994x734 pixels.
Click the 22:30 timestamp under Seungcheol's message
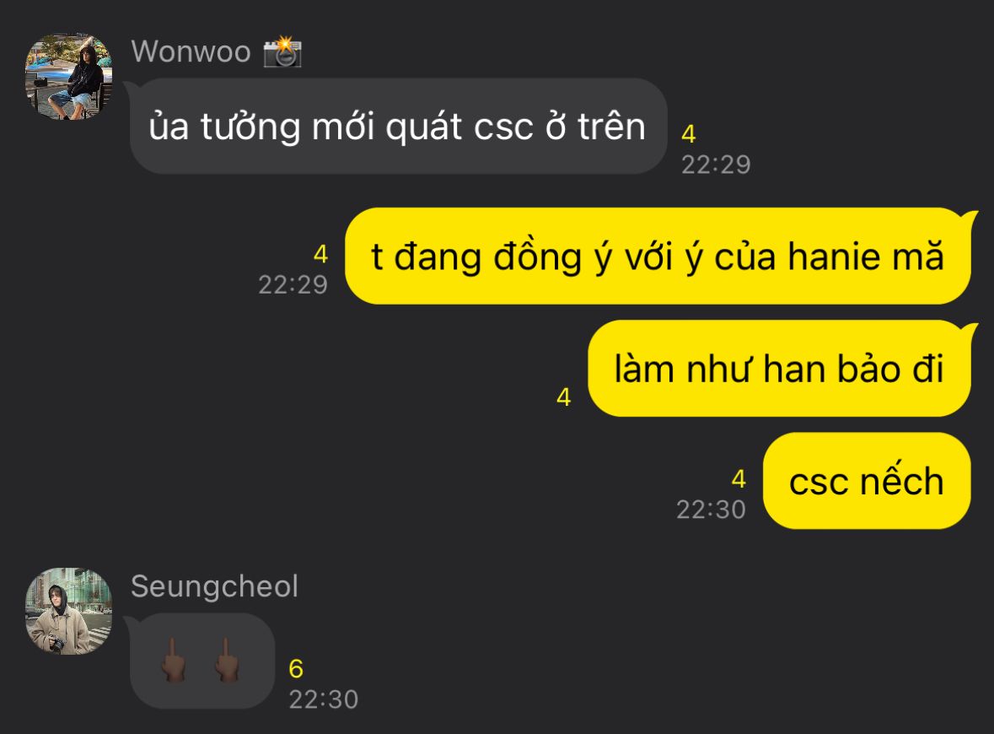pyautogui.click(x=323, y=699)
